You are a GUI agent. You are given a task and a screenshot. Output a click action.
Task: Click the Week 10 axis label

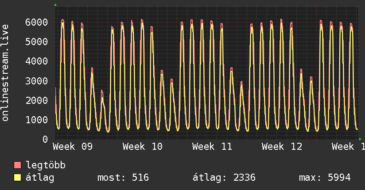143,147
